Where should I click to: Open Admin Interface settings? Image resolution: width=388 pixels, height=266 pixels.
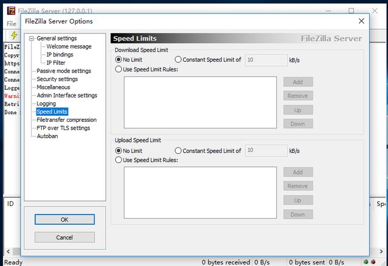point(67,95)
